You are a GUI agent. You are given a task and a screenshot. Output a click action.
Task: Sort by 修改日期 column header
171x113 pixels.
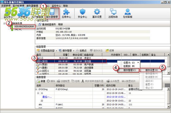pyautogui.click(x=116, y=85)
